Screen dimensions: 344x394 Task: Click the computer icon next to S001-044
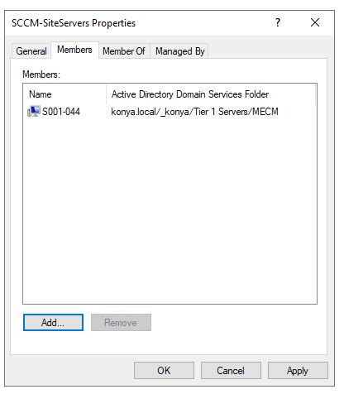pos(34,112)
